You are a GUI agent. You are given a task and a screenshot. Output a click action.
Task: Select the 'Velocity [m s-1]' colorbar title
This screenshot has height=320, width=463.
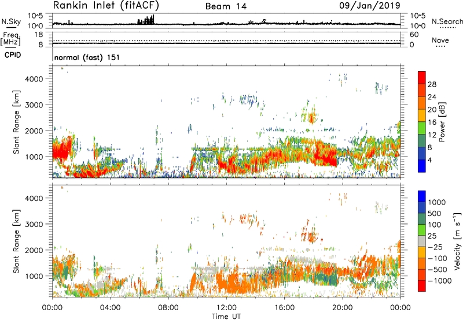[x=457, y=241]
